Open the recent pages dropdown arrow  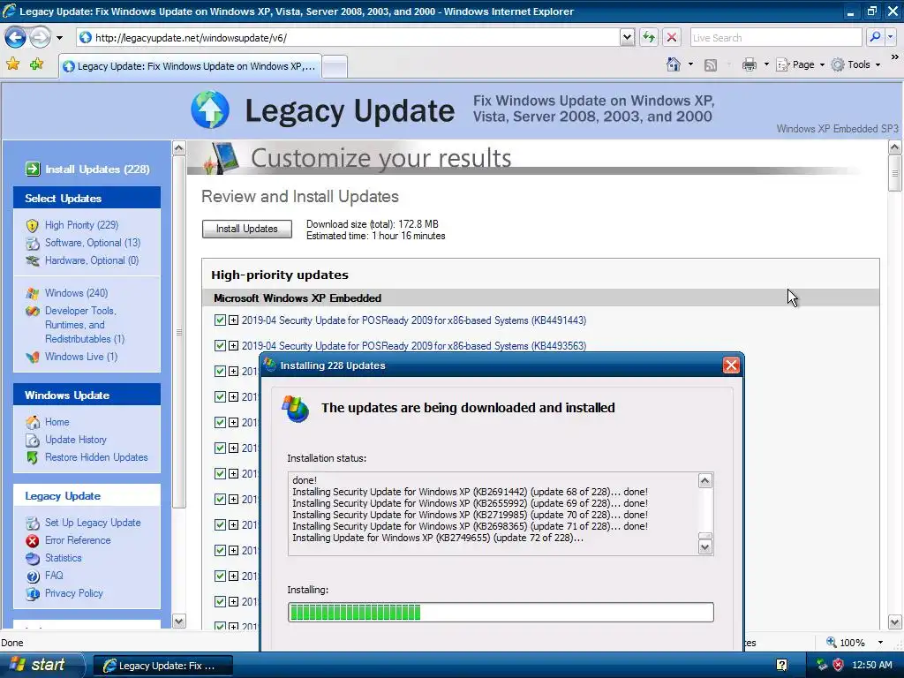[59, 38]
